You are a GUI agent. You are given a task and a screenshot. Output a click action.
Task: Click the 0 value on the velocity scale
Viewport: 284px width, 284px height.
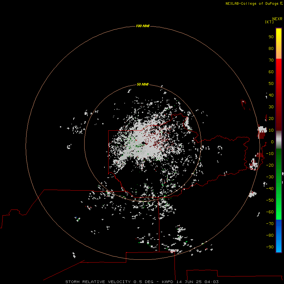(272, 142)
